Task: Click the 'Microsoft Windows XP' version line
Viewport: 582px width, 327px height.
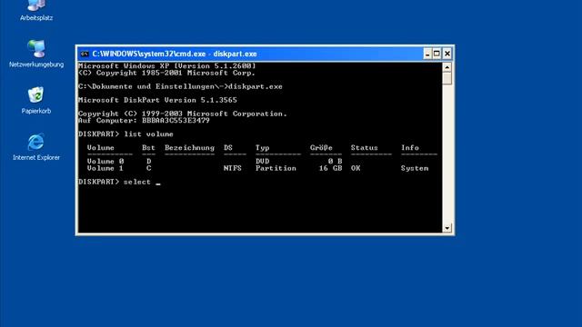Action: tap(167, 66)
